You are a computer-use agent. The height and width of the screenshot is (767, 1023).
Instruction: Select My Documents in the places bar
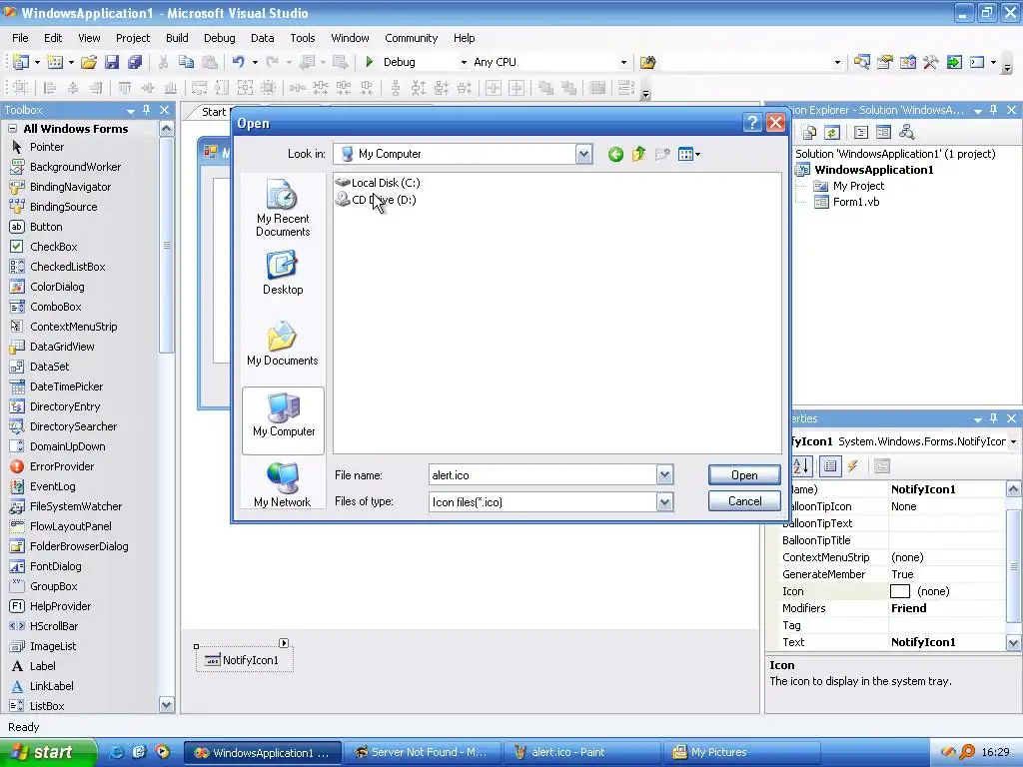click(x=283, y=344)
